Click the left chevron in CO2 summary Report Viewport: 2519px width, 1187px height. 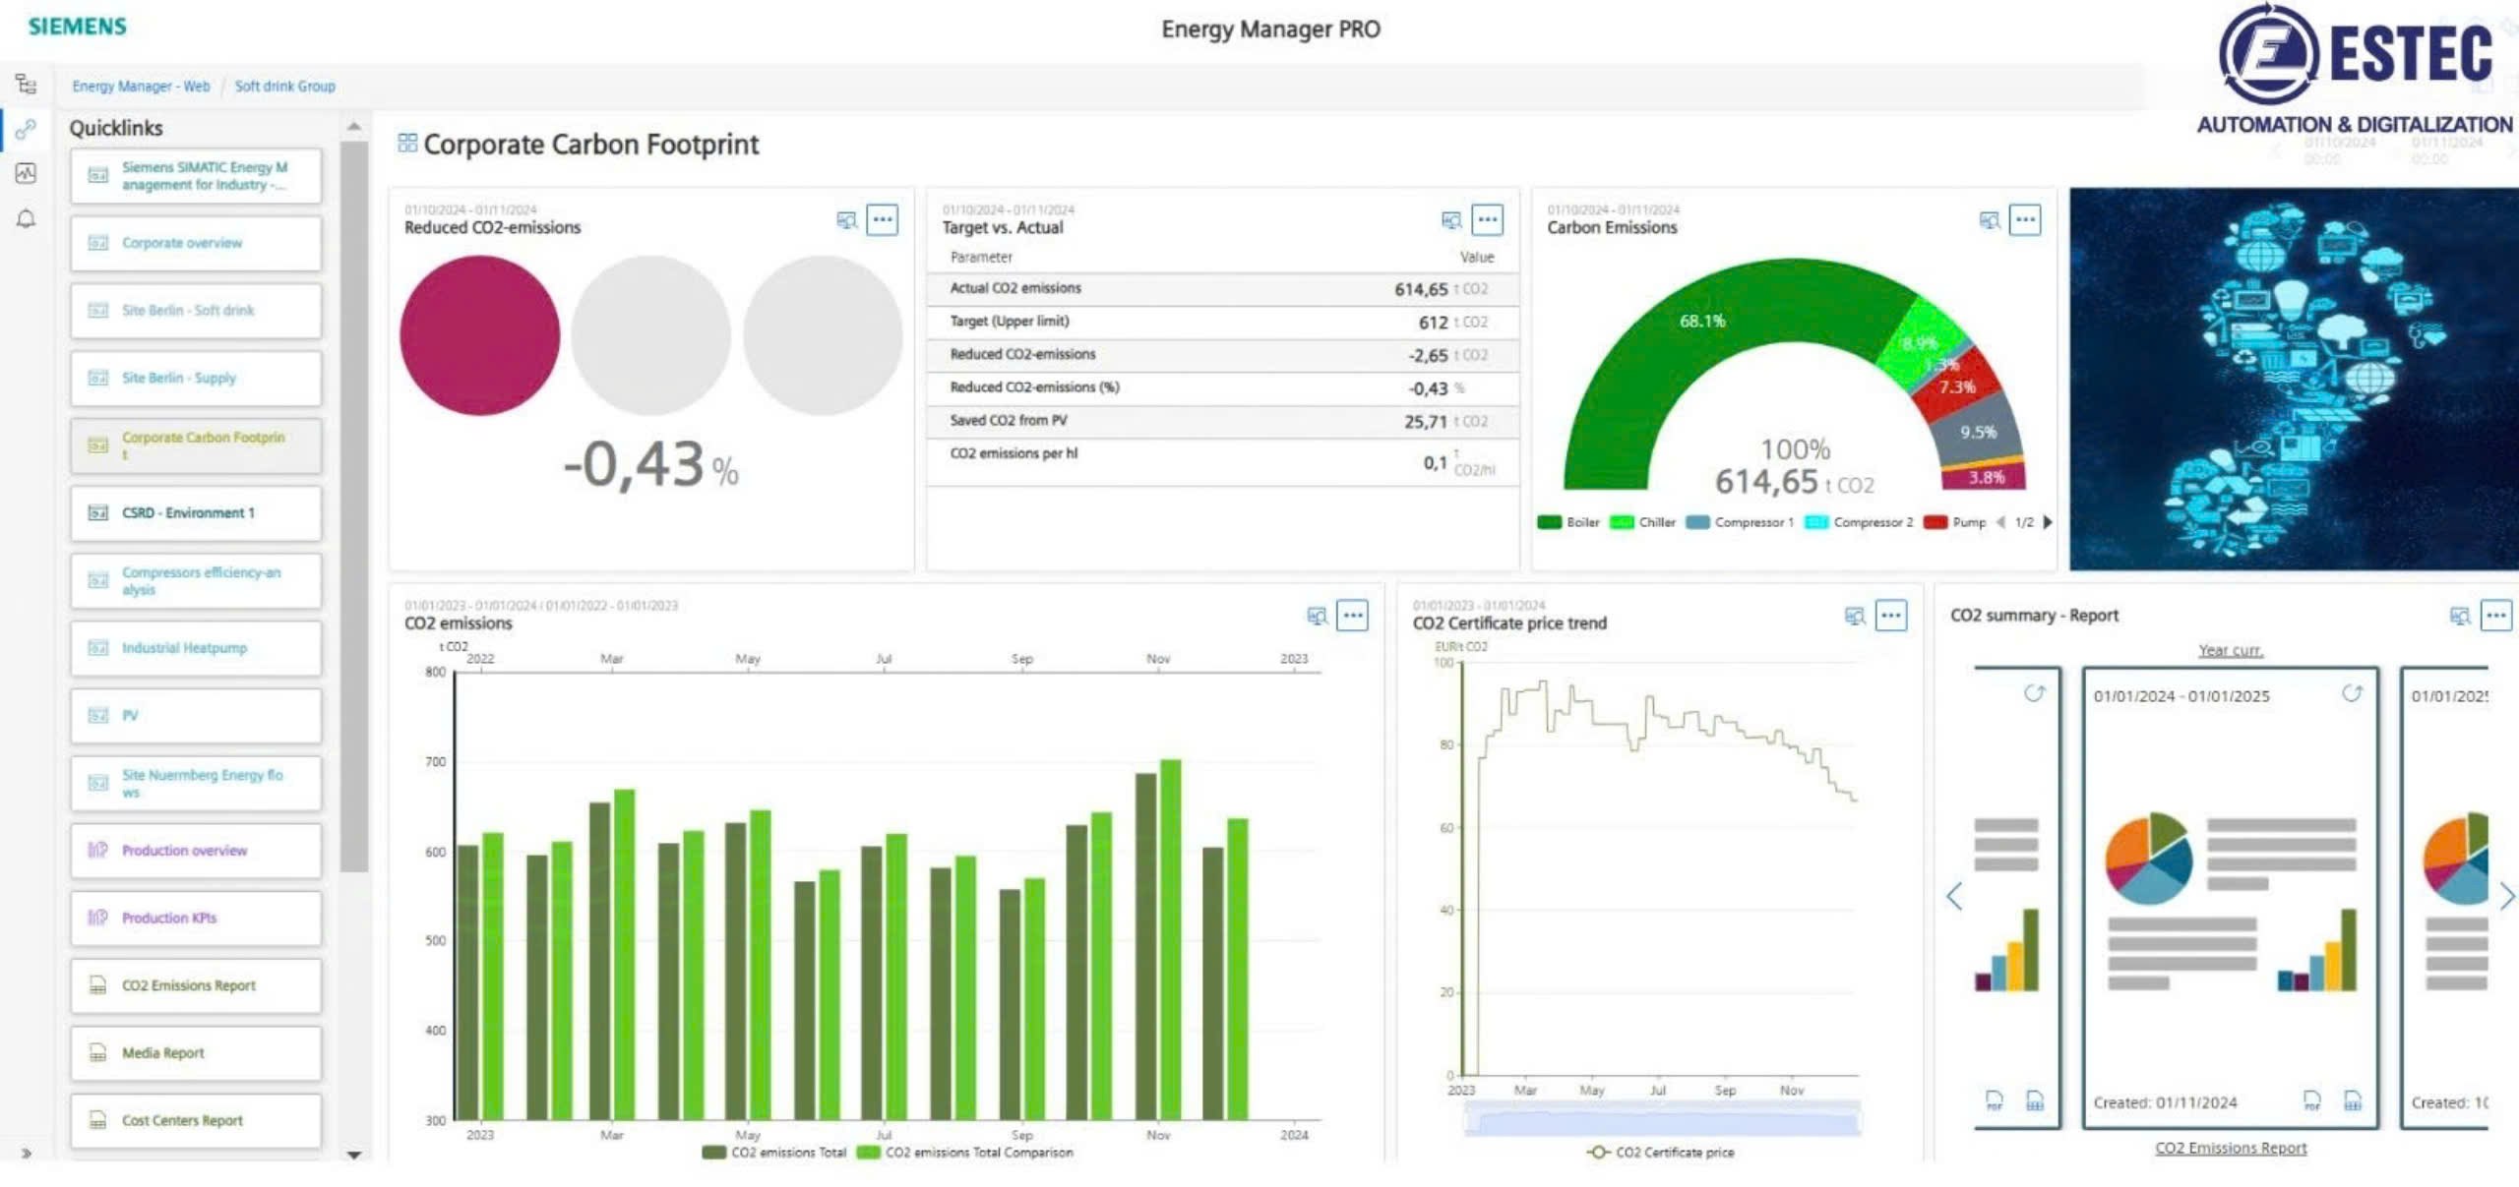tap(1956, 896)
